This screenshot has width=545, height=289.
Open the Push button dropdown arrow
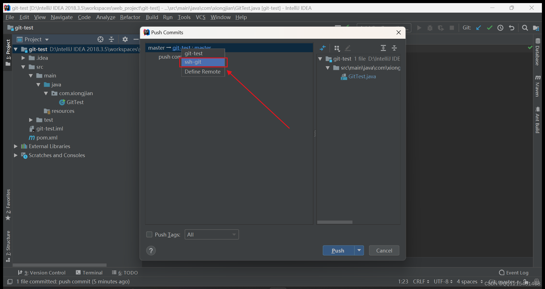click(359, 250)
